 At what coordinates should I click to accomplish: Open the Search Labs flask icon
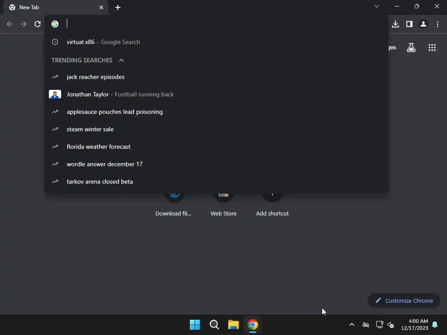pyautogui.click(x=411, y=48)
